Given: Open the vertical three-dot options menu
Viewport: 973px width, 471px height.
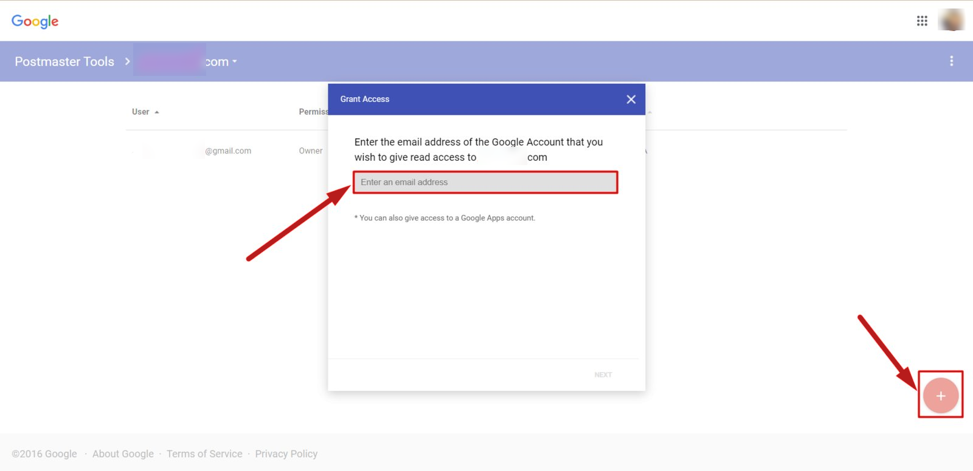Looking at the screenshot, I should coord(952,61).
